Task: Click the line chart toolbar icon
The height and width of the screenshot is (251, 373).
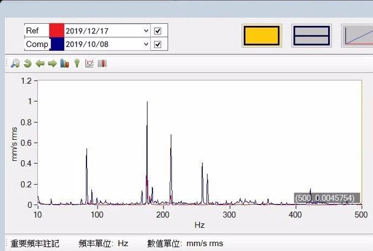Action: pyautogui.click(x=89, y=64)
